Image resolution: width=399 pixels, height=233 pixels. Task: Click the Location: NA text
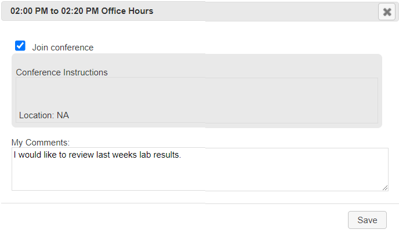(x=44, y=115)
